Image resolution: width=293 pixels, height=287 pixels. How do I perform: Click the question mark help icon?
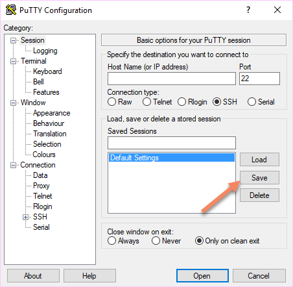[248, 10]
